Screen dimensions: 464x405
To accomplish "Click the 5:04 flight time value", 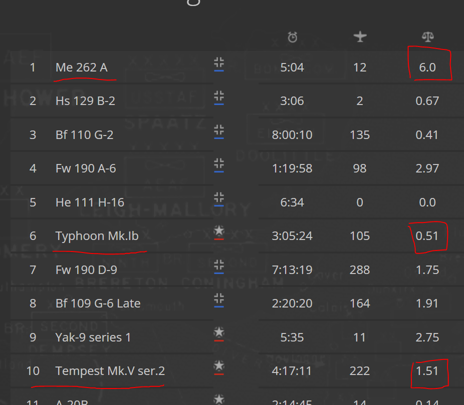I will pos(292,67).
